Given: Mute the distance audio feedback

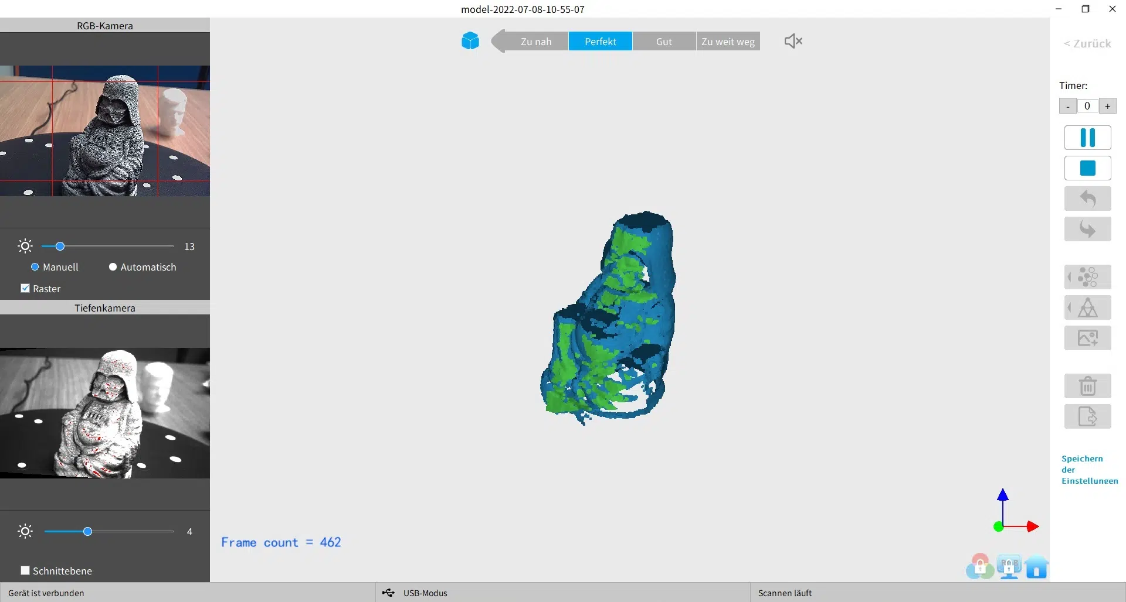Looking at the screenshot, I should point(793,41).
